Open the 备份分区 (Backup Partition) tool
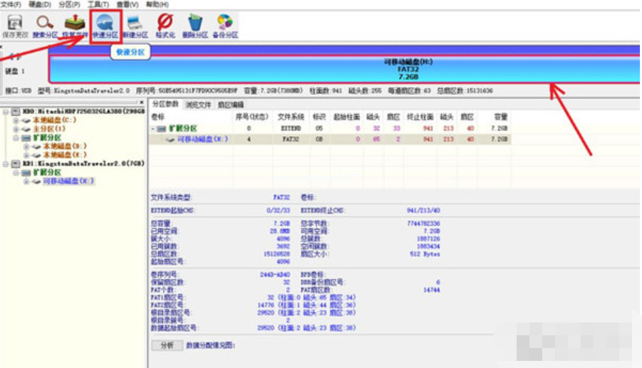642x368 pixels. coord(224,25)
